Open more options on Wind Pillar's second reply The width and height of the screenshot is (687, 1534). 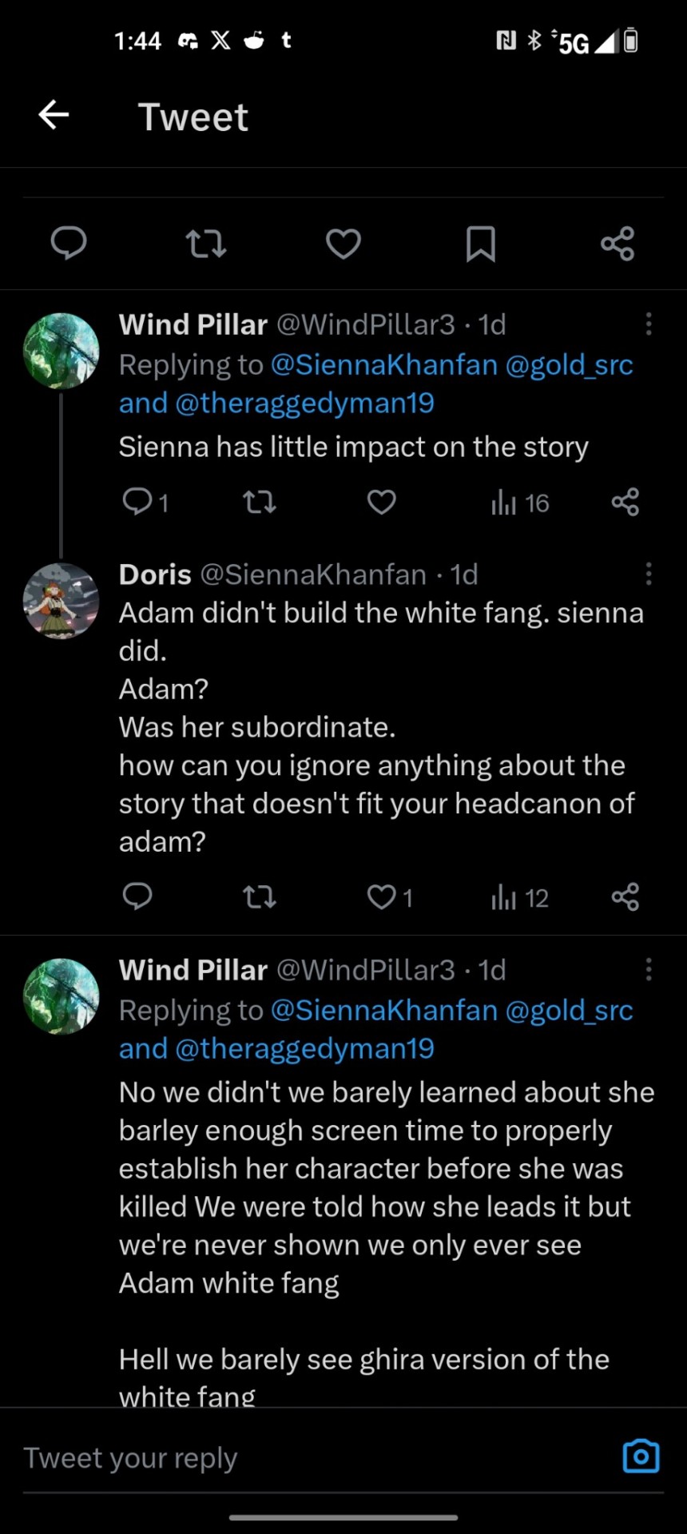click(x=649, y=970)
